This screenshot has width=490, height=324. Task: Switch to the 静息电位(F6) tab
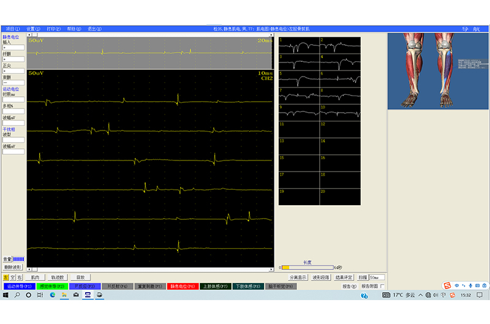tap(183, 286)
